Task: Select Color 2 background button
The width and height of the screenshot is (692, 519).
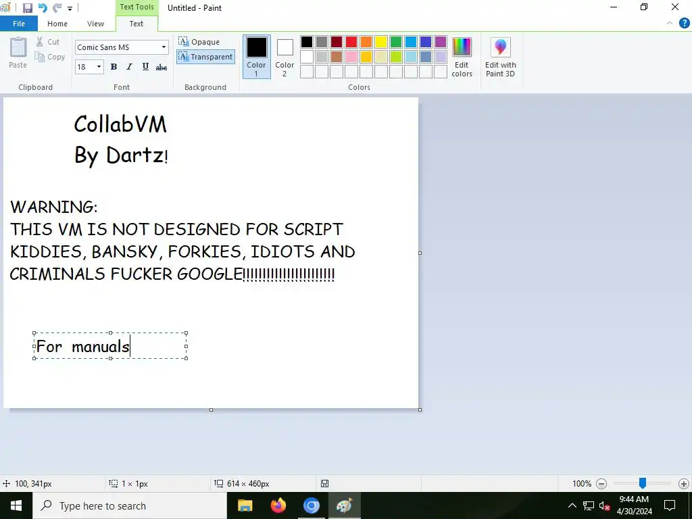Action: point(285,57)
